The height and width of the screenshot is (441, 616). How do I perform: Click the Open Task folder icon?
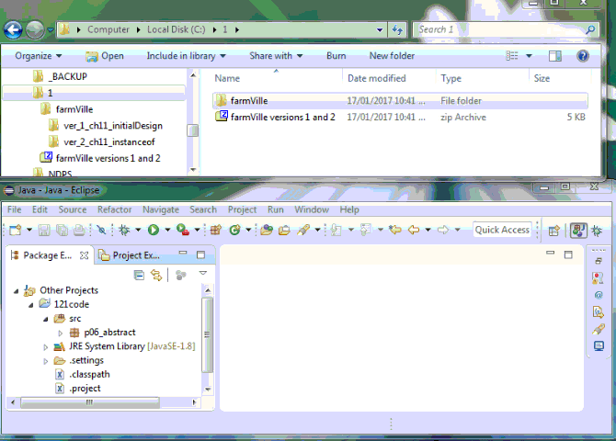284,230
